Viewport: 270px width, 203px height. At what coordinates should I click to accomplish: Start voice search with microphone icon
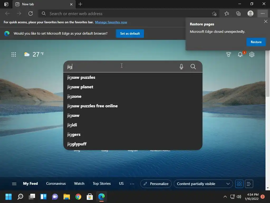181,67
